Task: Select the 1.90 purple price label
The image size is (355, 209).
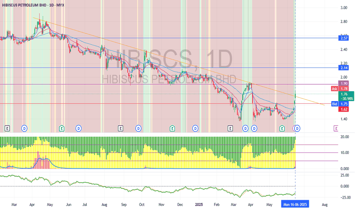Action: [344, 83]
